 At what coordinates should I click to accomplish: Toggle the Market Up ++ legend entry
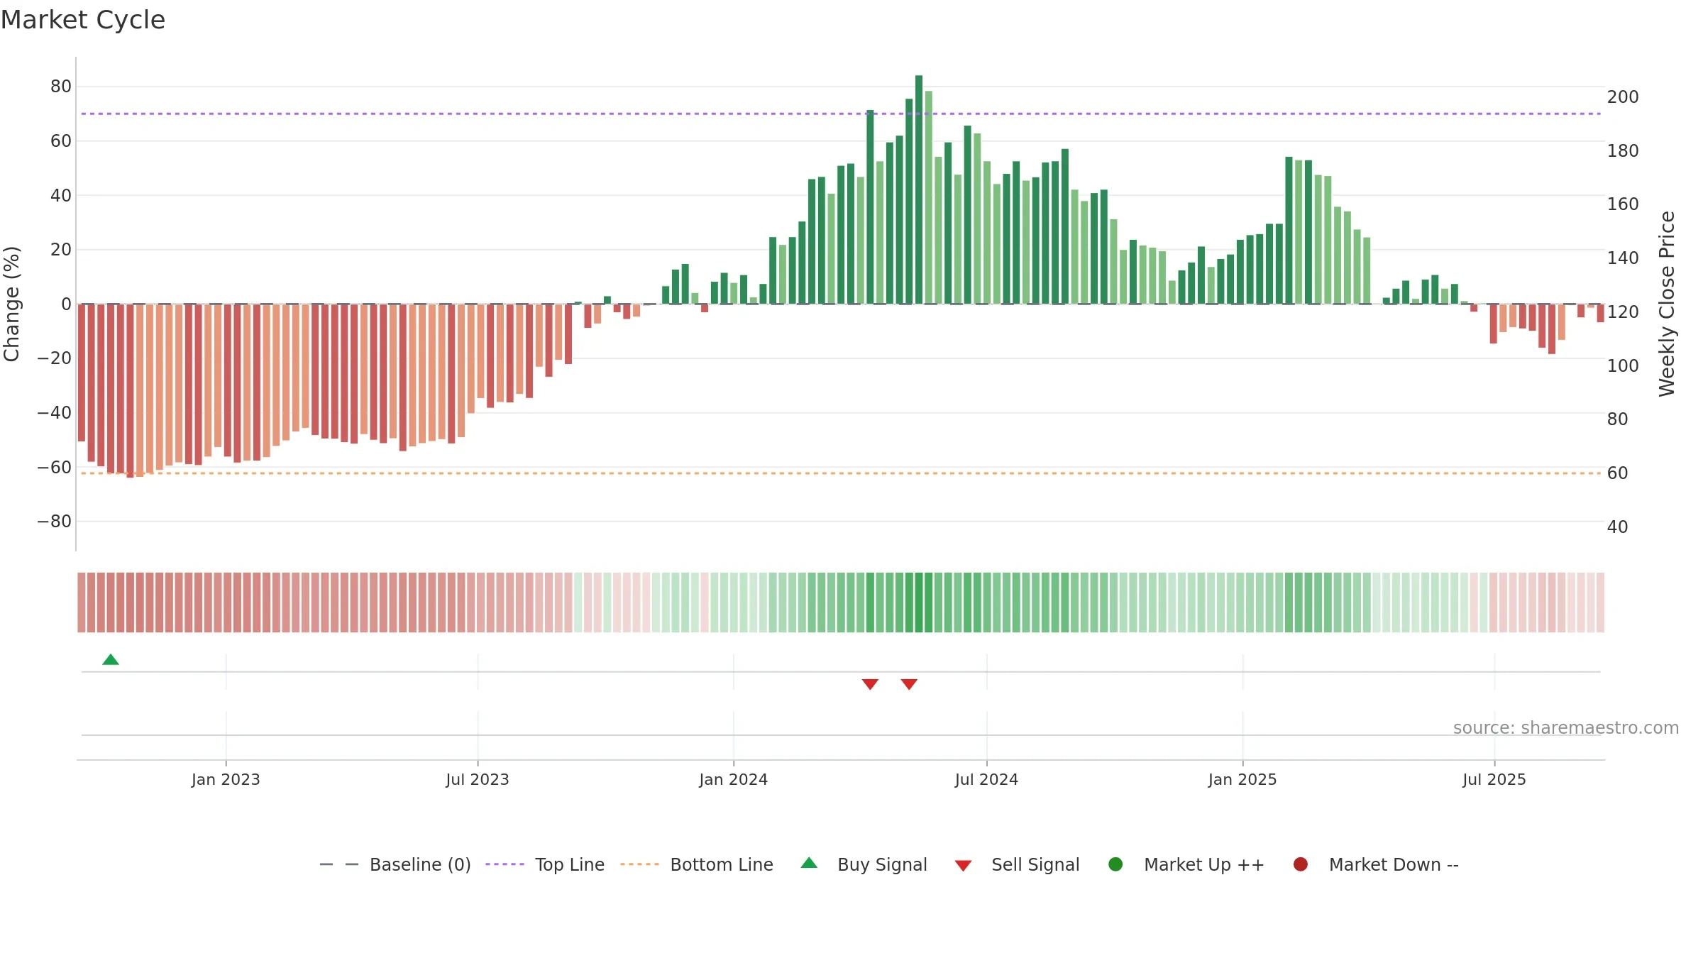pyautogui.click(x=1186, y=864)
